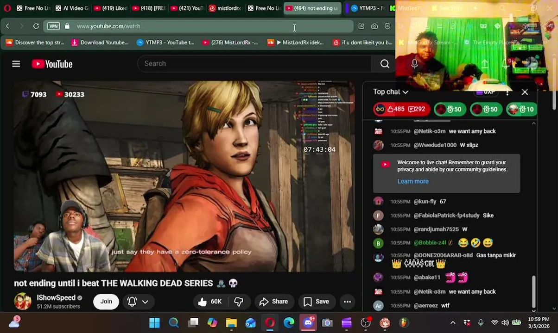Show hidden system tray icons chevron
This screenshot has height=333, width=558.
pyautogui.click(x=453, y=323)
